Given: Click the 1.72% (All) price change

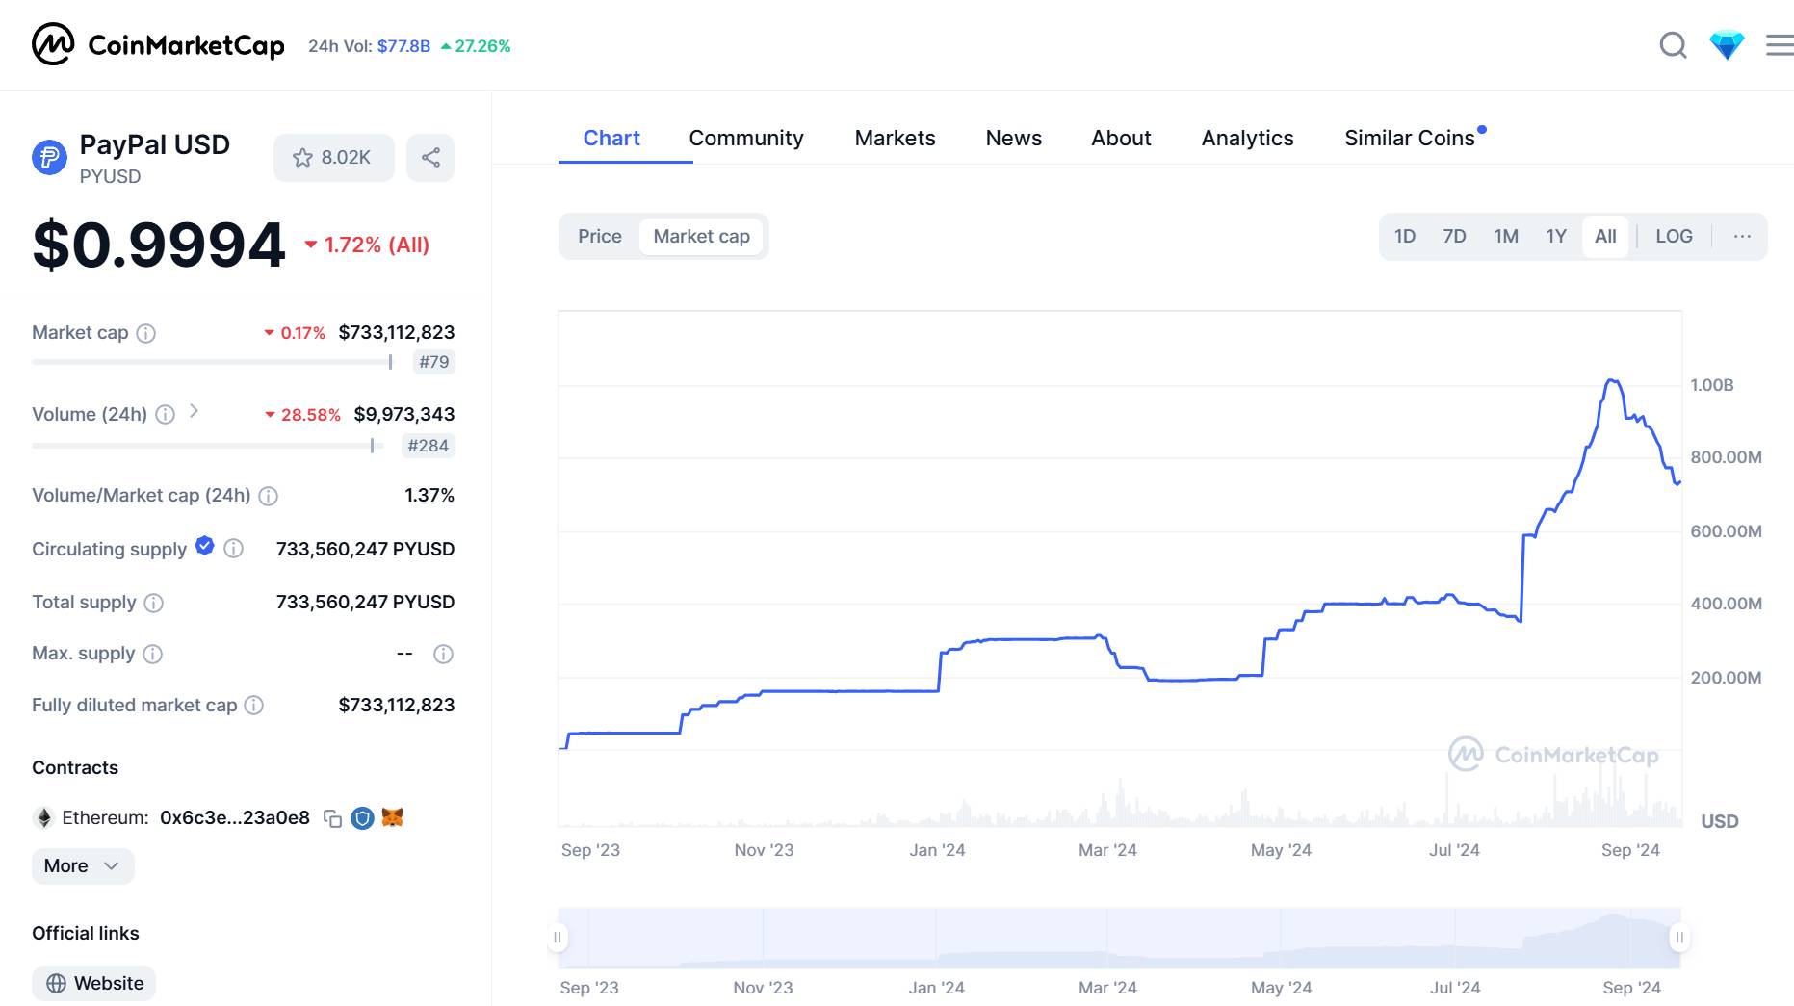Looking at the screenshot, I should coord(367,245).
